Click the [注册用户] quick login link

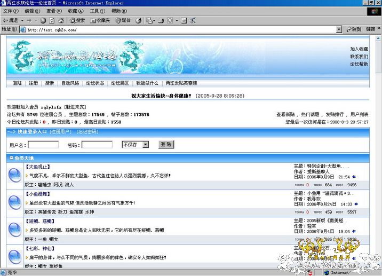(60, 132)
